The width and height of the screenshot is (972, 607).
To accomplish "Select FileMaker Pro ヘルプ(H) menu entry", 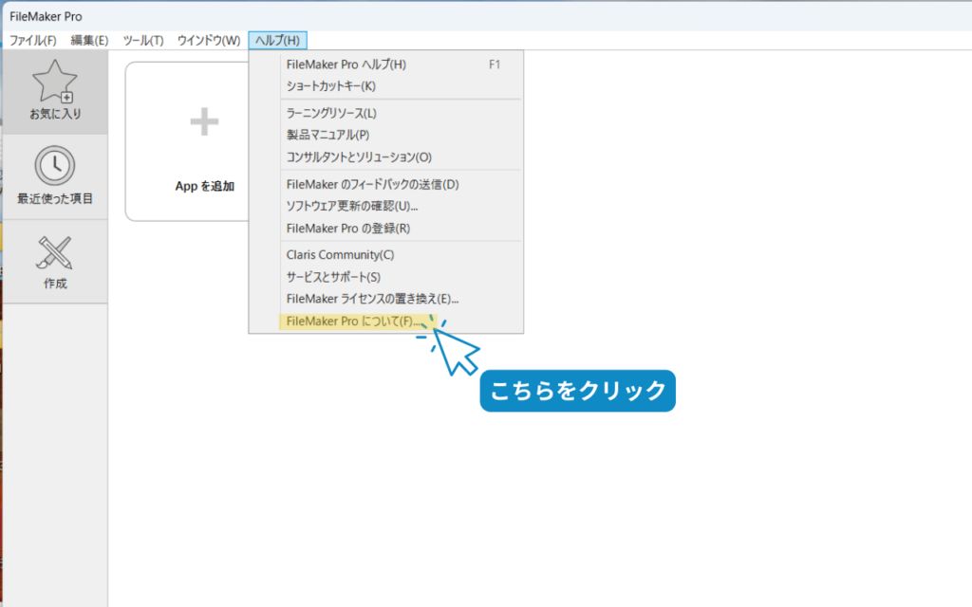I will click(346, 64).
